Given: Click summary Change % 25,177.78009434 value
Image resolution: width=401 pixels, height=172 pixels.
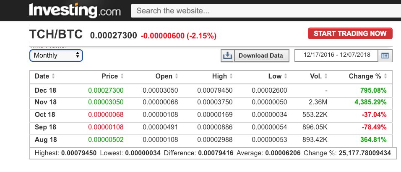Looking at the screenshot, I should pos(365,153).
